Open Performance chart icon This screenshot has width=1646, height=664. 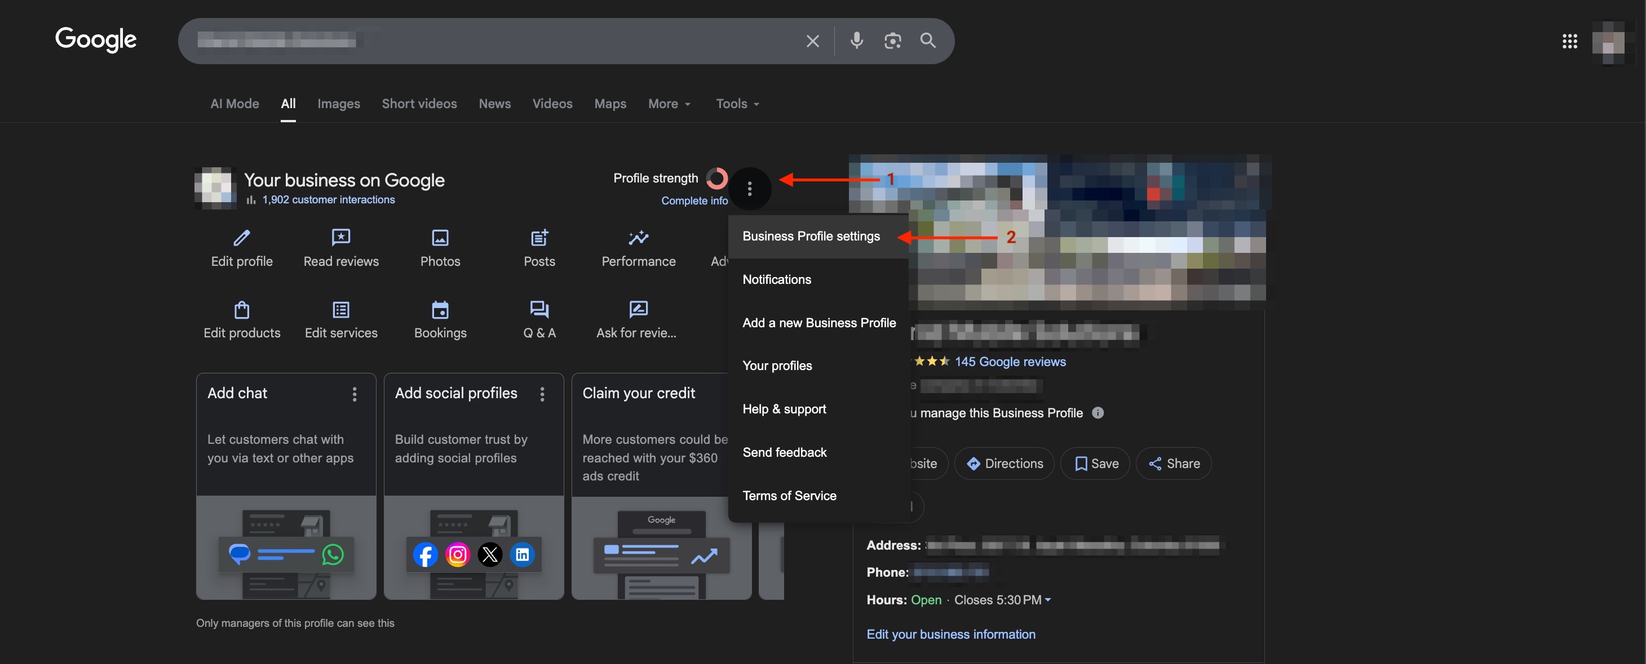coord(638,238)
